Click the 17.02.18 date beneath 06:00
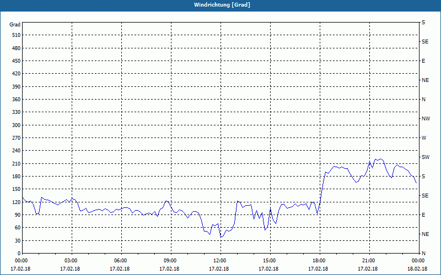441x275 pixels. pos(120,269)
